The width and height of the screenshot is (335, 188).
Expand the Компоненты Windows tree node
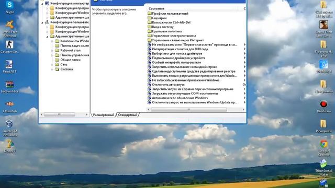[52, 41]
